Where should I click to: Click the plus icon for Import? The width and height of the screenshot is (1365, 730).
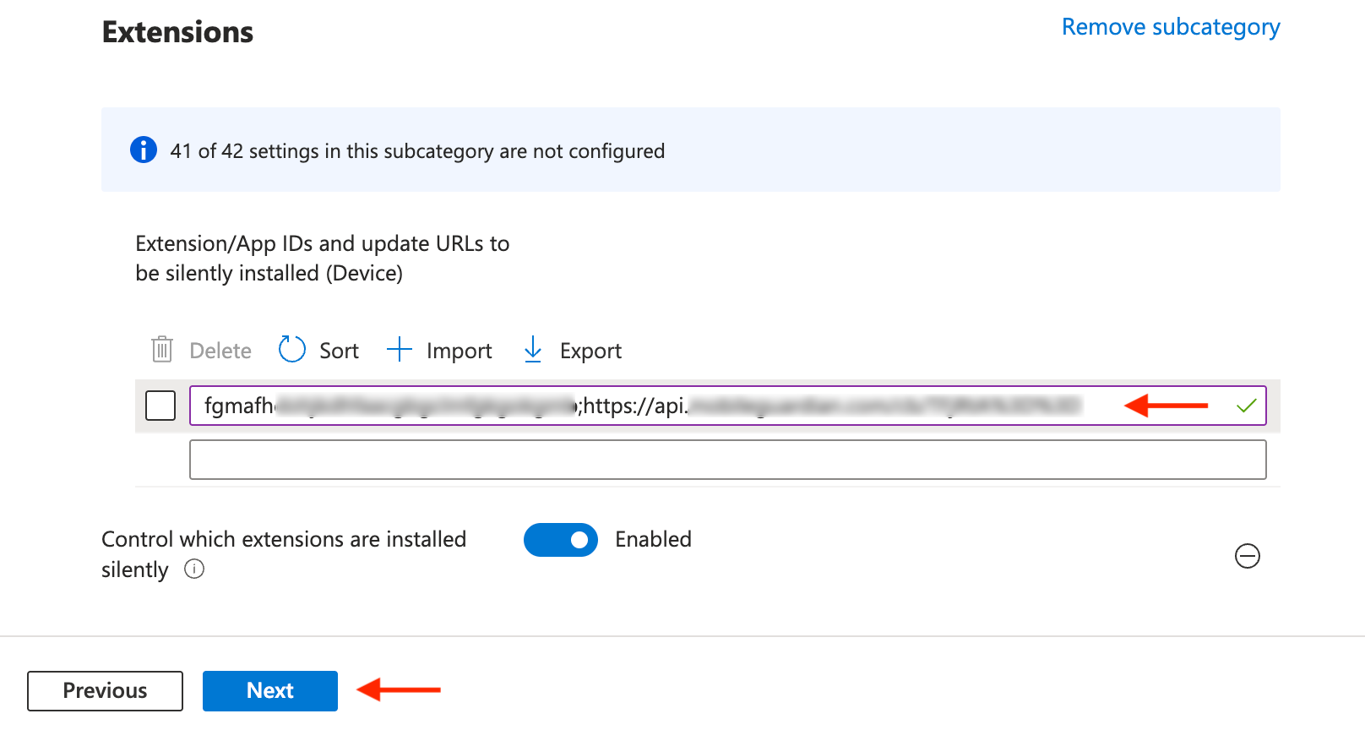pyautogui.click(x=399, y=349)
